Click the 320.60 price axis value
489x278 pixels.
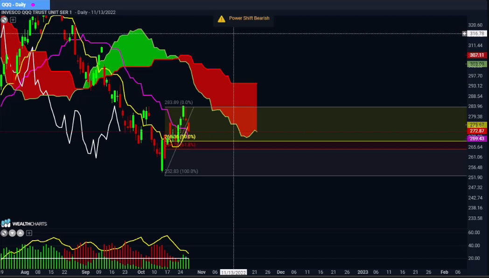click(475, 25)
